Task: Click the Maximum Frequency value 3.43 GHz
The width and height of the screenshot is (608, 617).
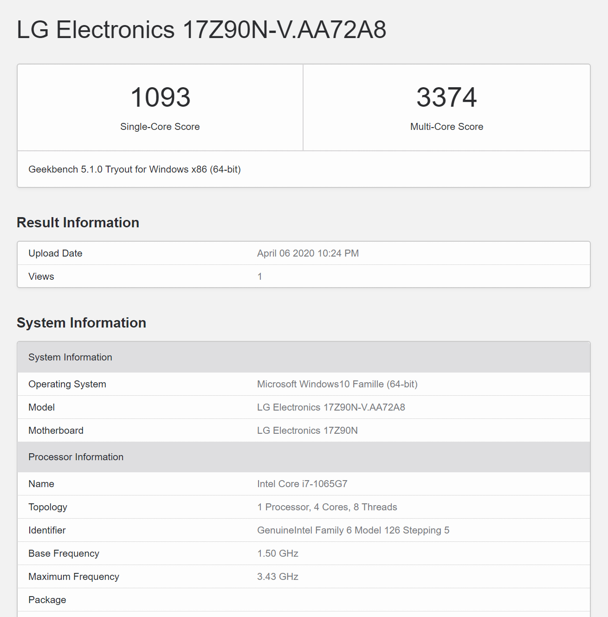Action: pyautogui.click(x=278, y=577)
